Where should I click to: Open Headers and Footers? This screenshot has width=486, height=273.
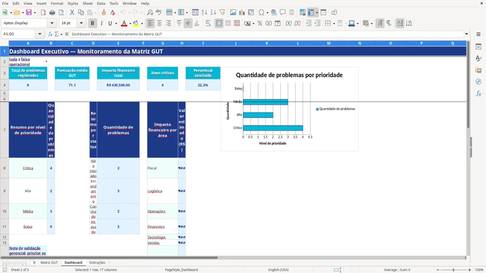[x=292, y=13]
